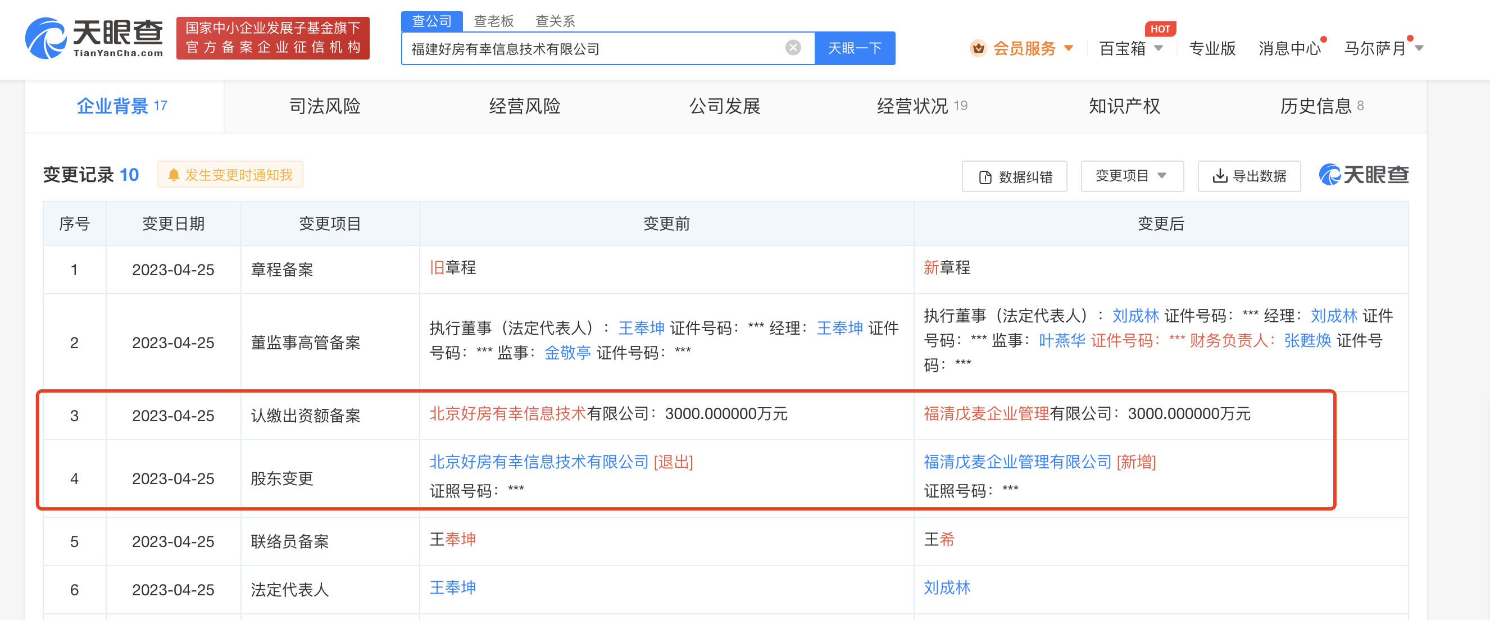Open the 专业版 link
The width and height of the screenshot is (1490, 620).
pyautogui.click(x=1212, y=49)
